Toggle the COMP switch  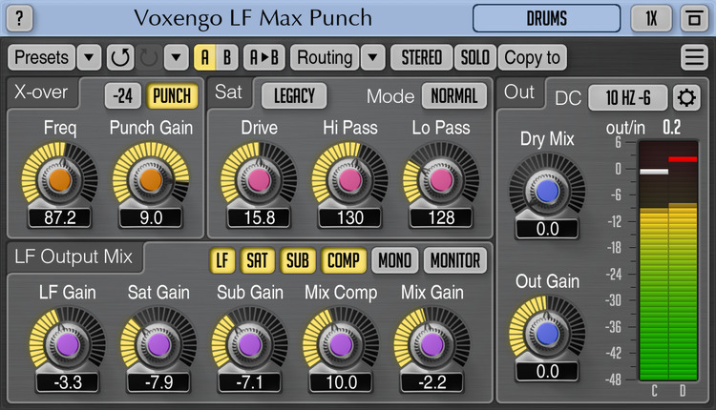[x=344, y=260]
